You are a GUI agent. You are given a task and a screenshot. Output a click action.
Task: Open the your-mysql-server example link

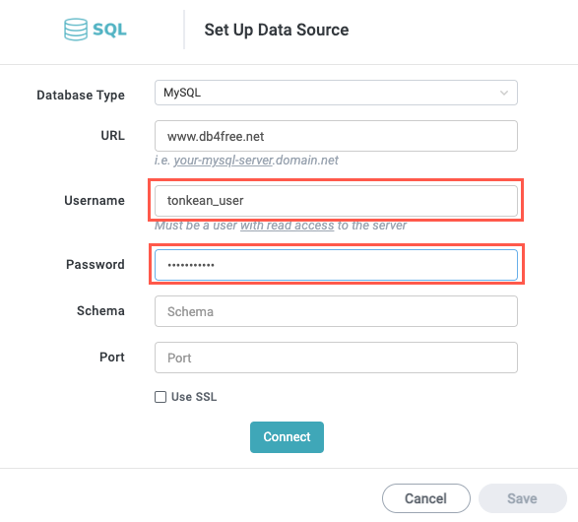pyautogui.click(x=224, y=161)
